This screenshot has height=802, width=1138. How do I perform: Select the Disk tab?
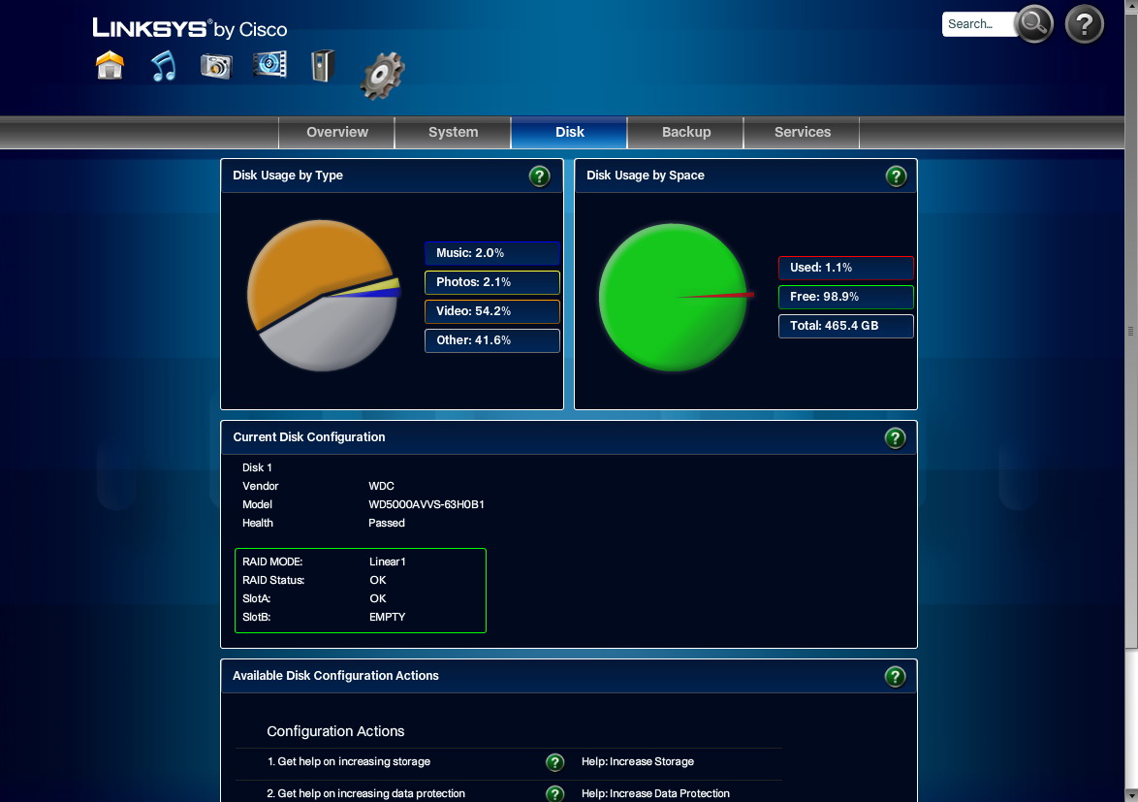pos(569,132)
